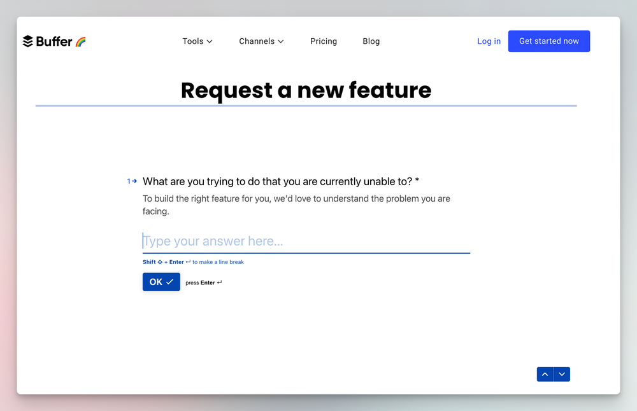Click the Shift key symbol in the hint
637x411 pixels.
(x=159, y=261)
